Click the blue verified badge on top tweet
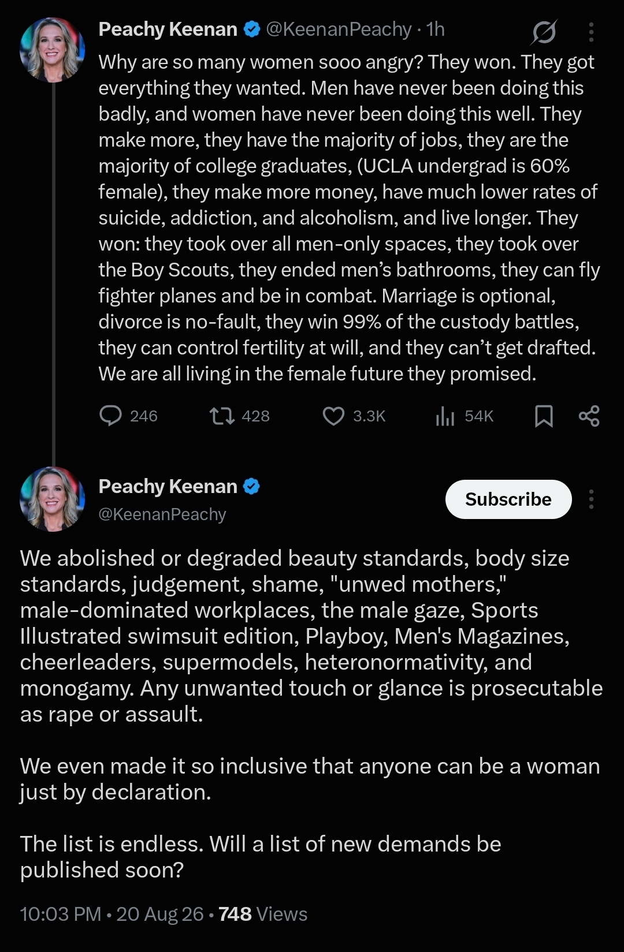 click(252, 29)
